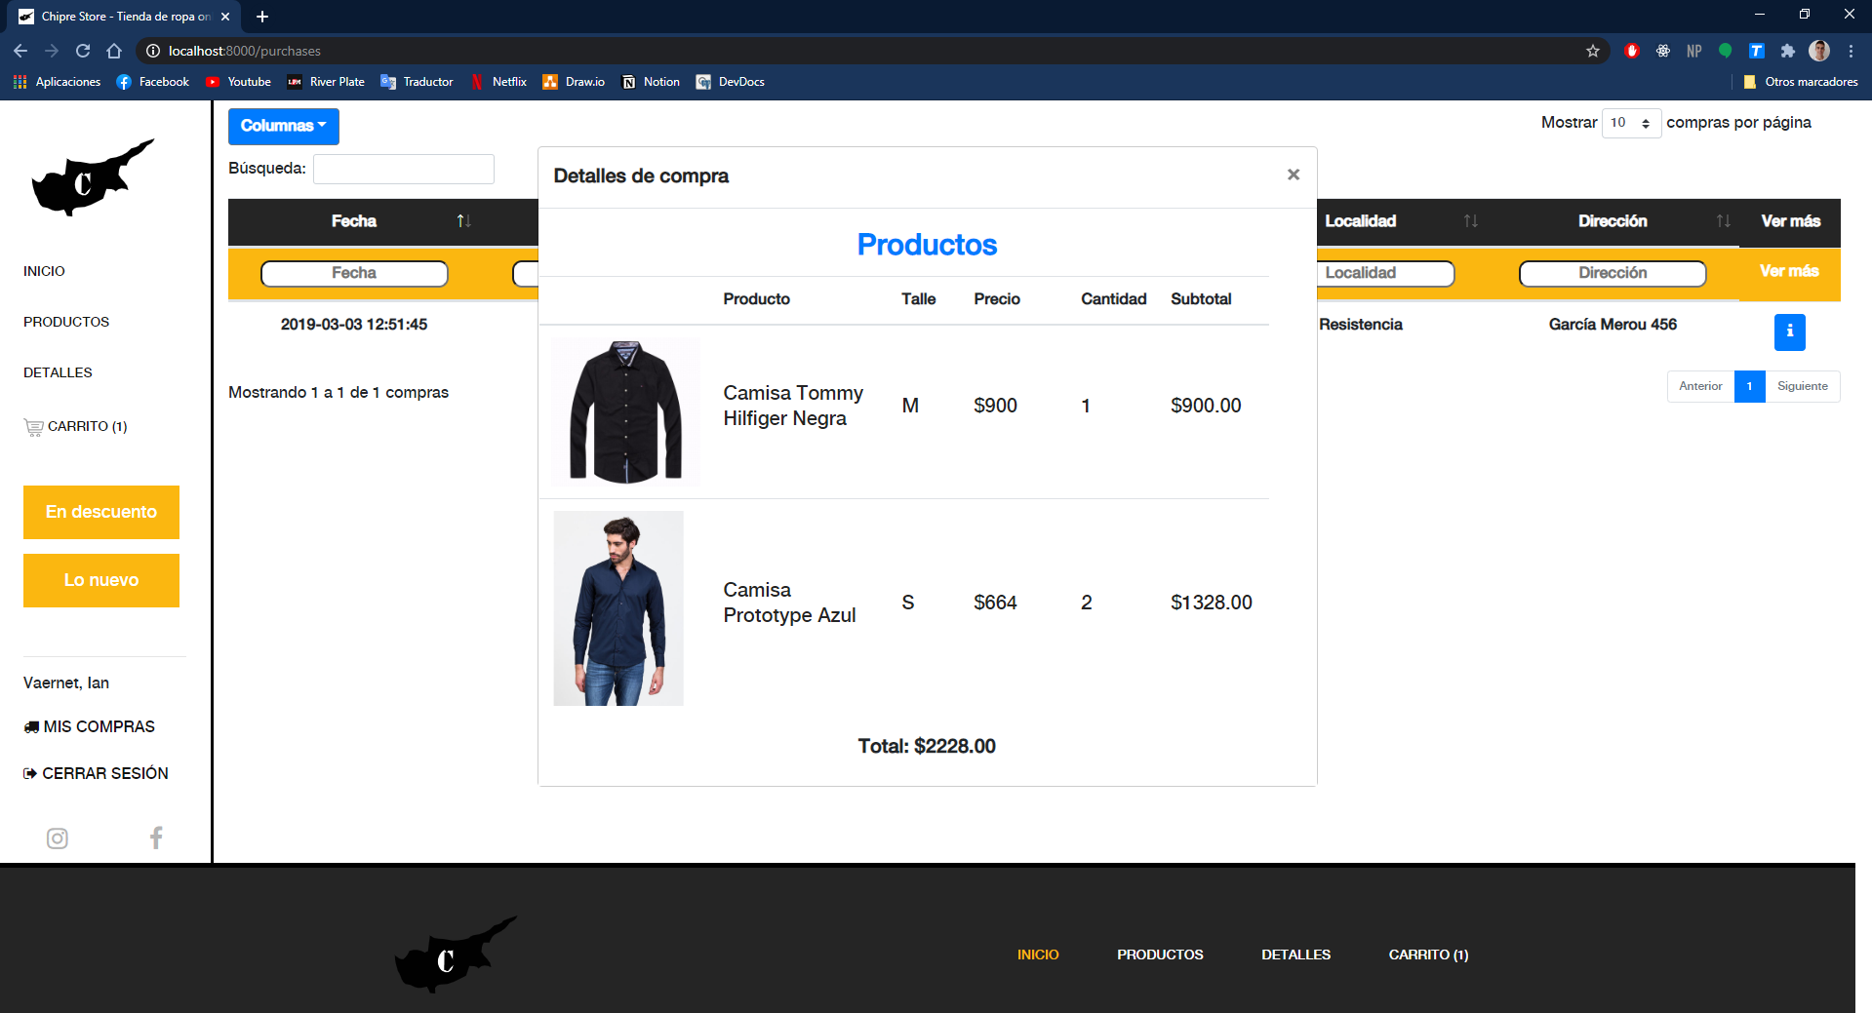The width and height of the screenshot is (1872, 1013).
Task: Close the Detalles de compra modal
Action: point(1294,175)
